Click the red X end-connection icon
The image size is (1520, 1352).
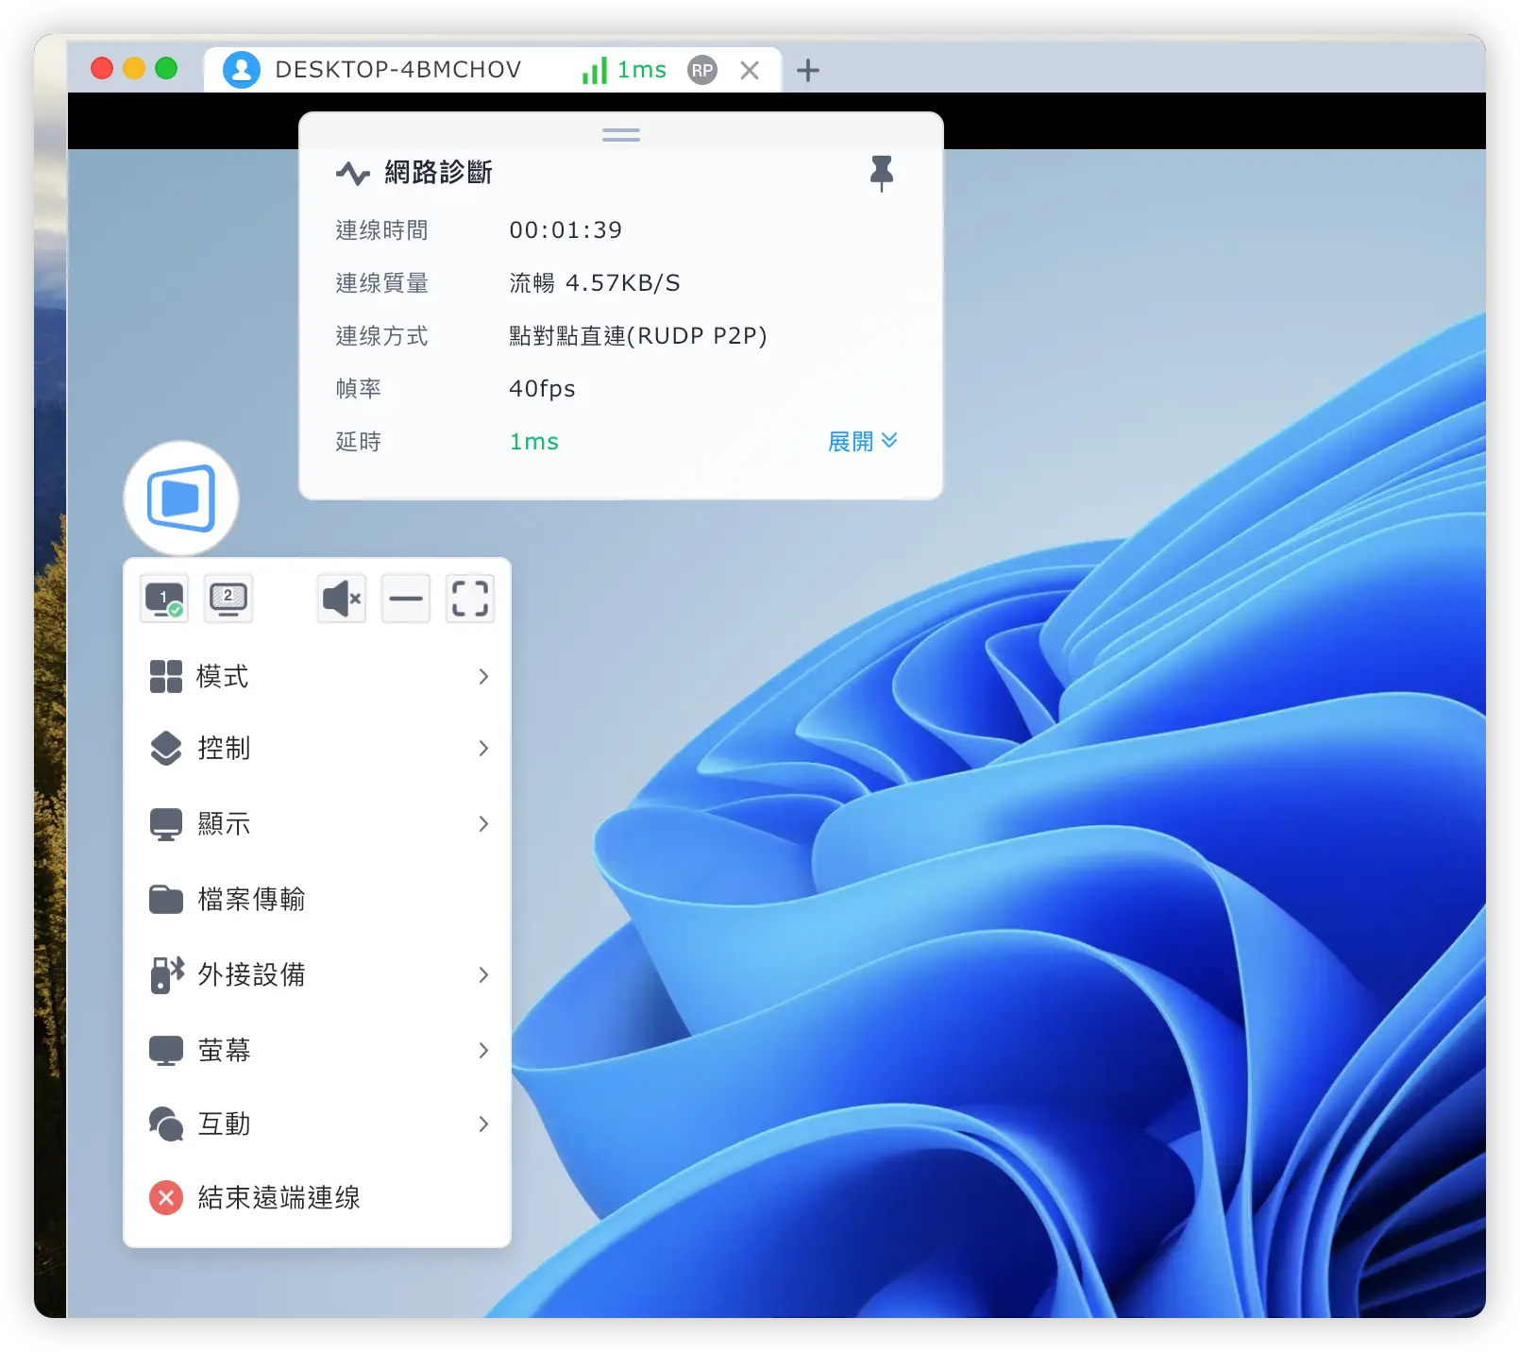166,1197
